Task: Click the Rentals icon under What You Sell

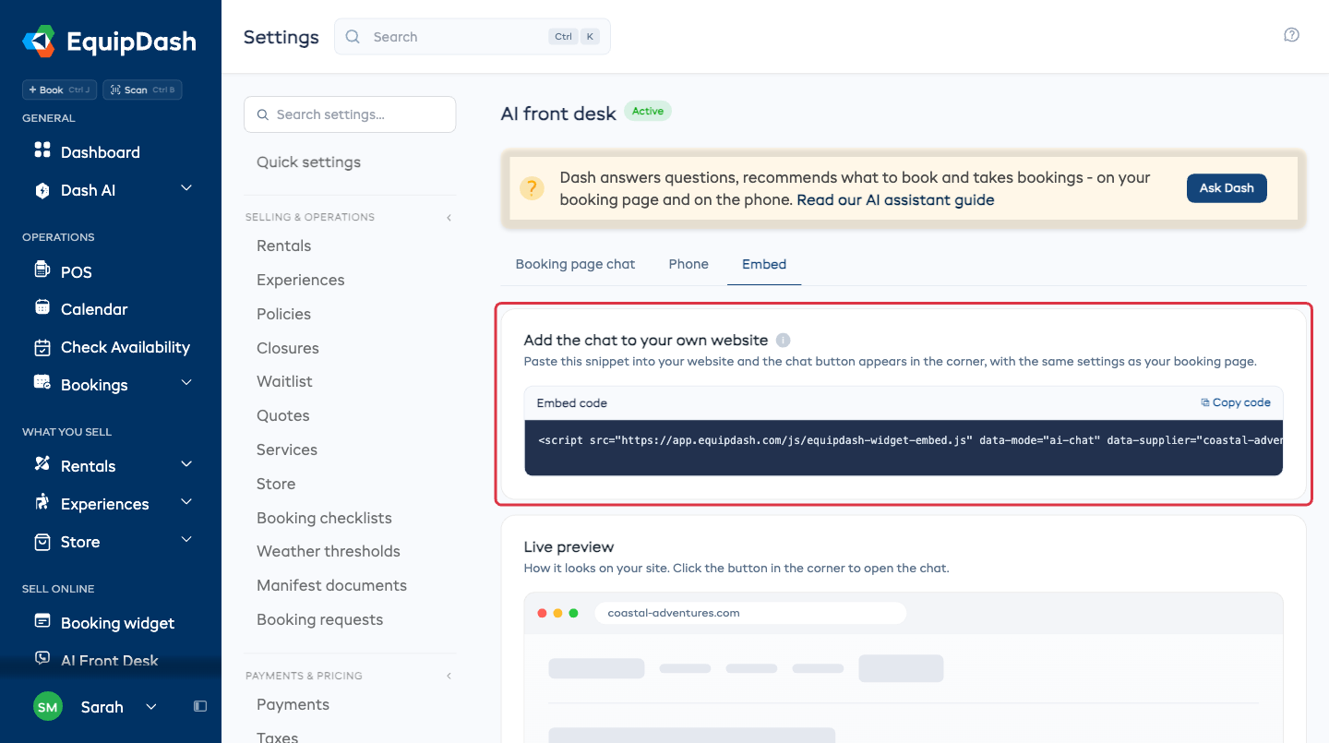Action: pyautogui.click(x=42, y=463)
